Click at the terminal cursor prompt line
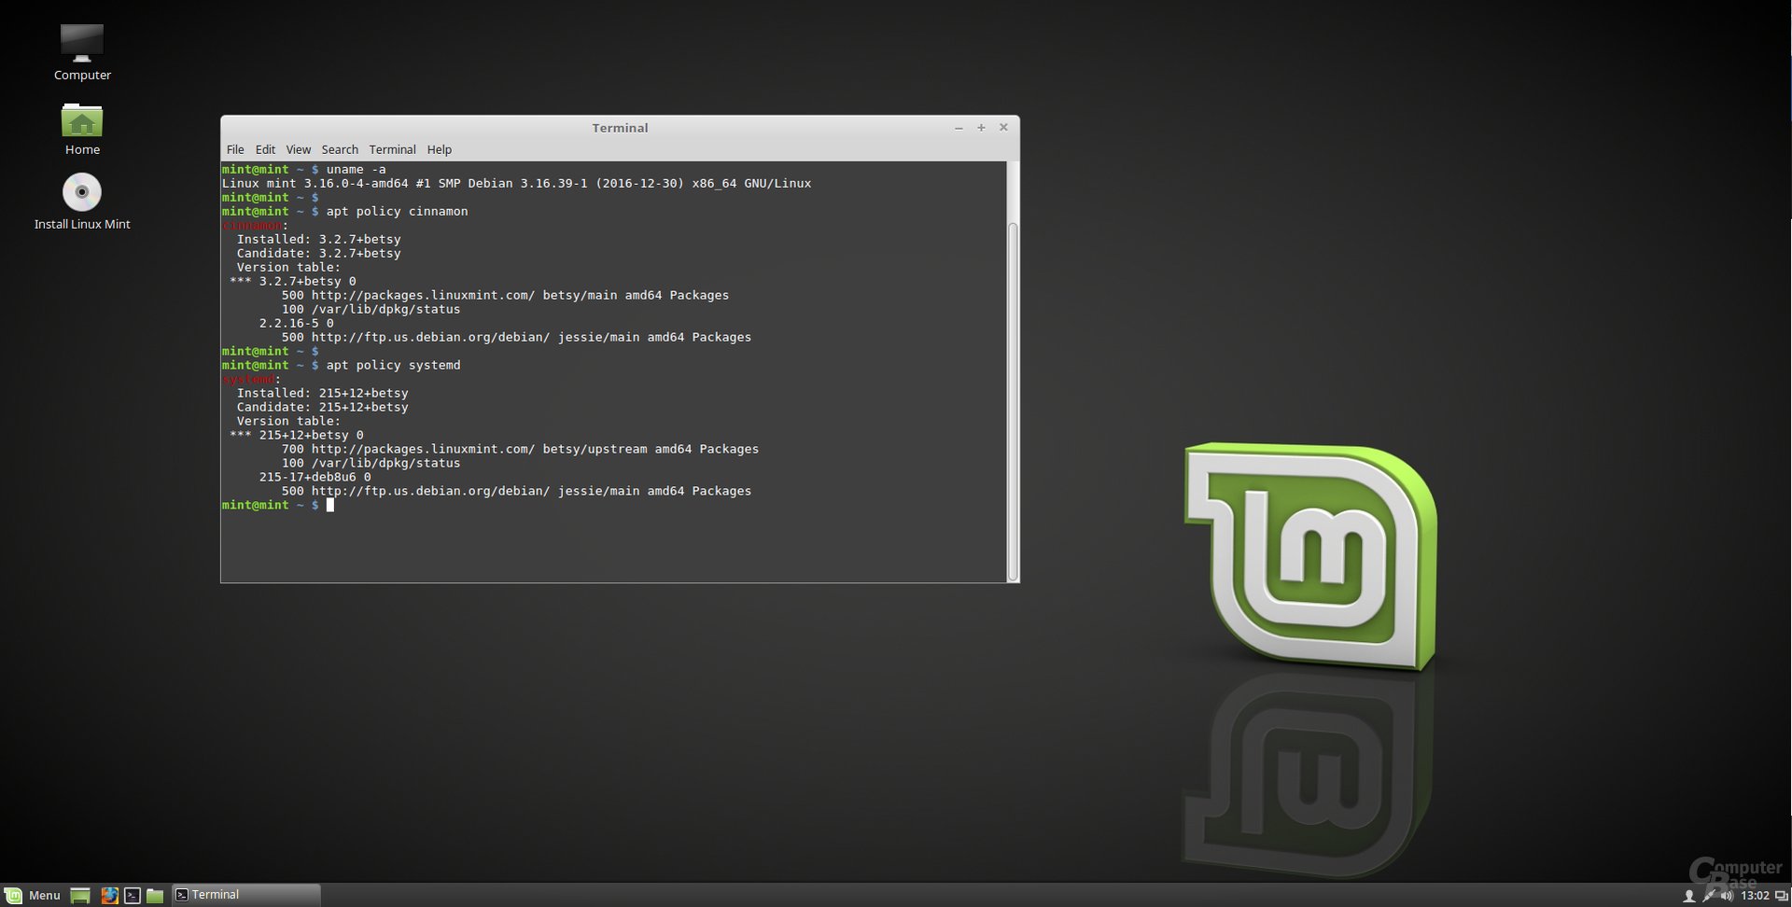 278,505
